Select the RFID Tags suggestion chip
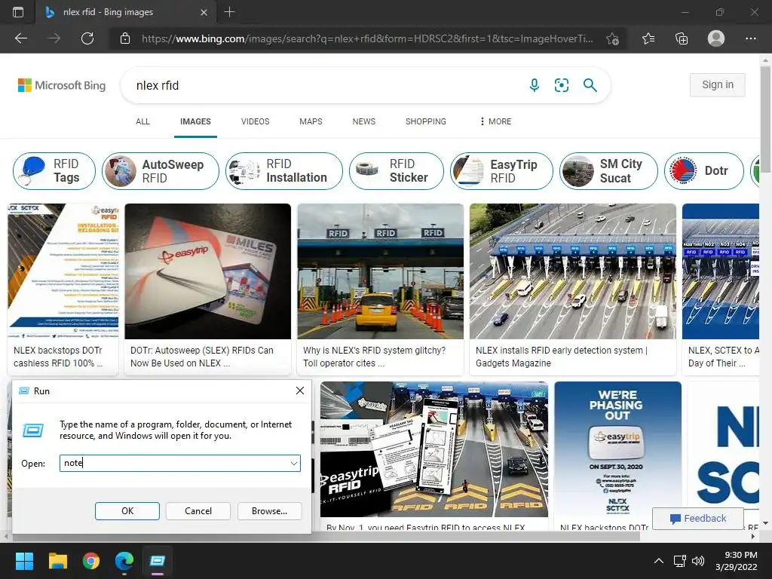The image size is (772, 579). (x=54, y=171)
